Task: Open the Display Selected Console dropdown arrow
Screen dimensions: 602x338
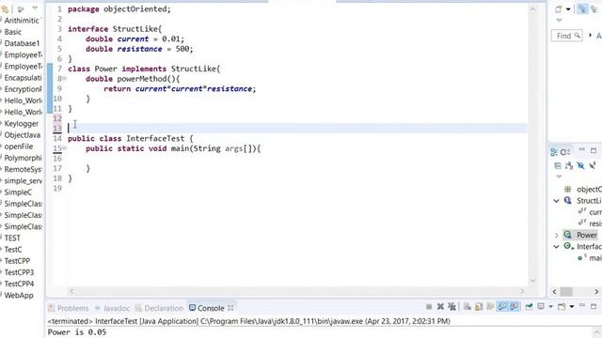Action: pos(550,307)
